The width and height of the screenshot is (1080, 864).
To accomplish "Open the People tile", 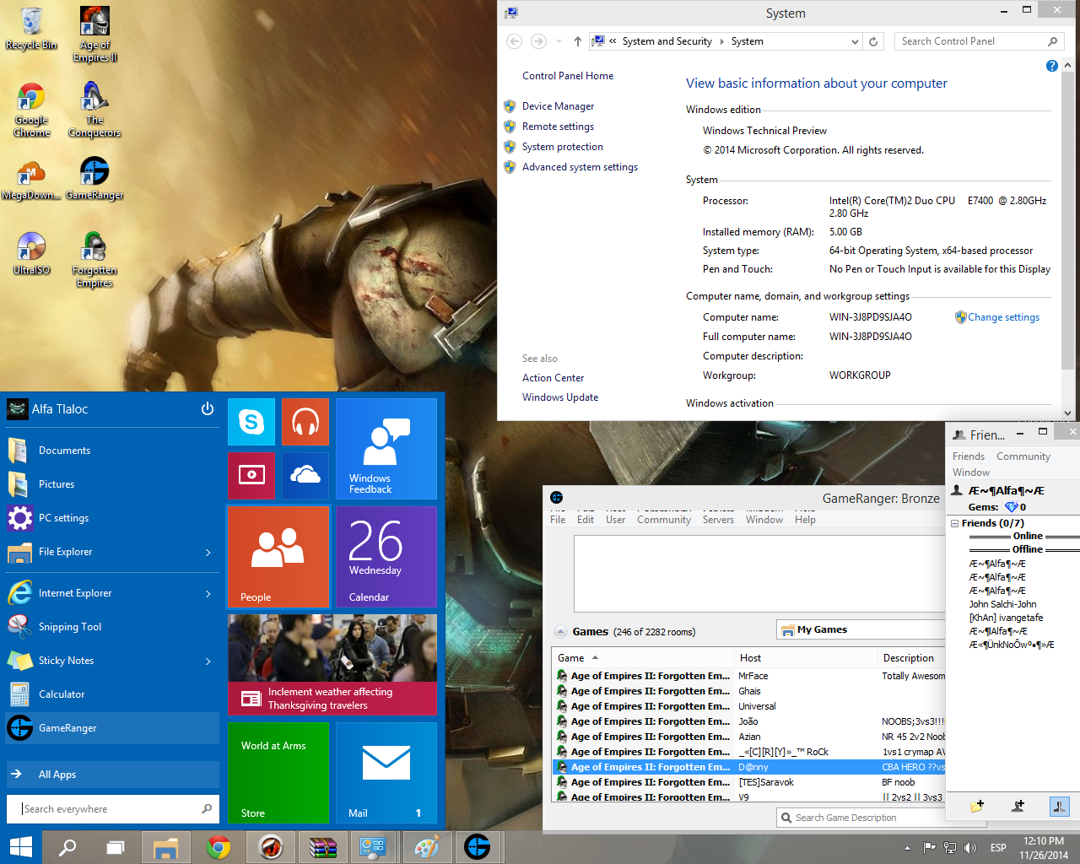I will point(278,556).
